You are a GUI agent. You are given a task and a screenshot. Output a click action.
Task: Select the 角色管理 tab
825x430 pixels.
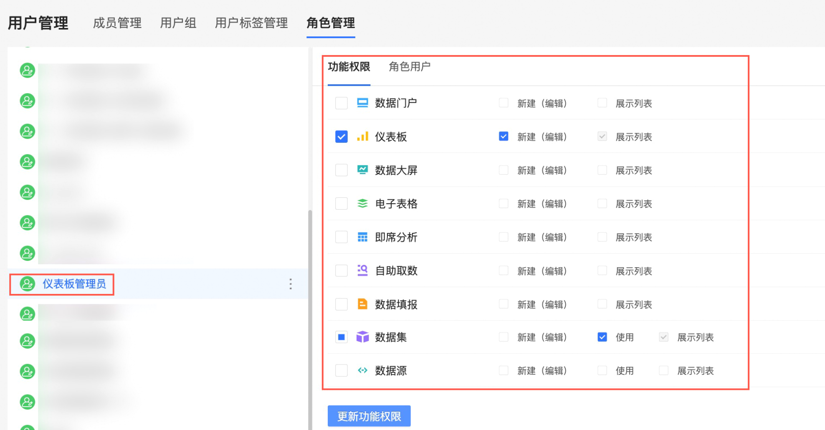331,23
